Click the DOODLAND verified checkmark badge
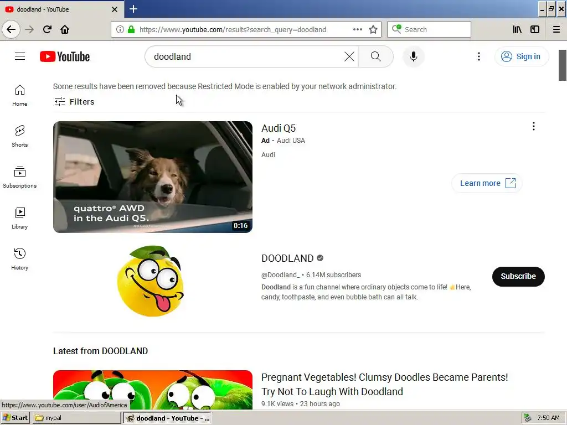 coord(319,258)
